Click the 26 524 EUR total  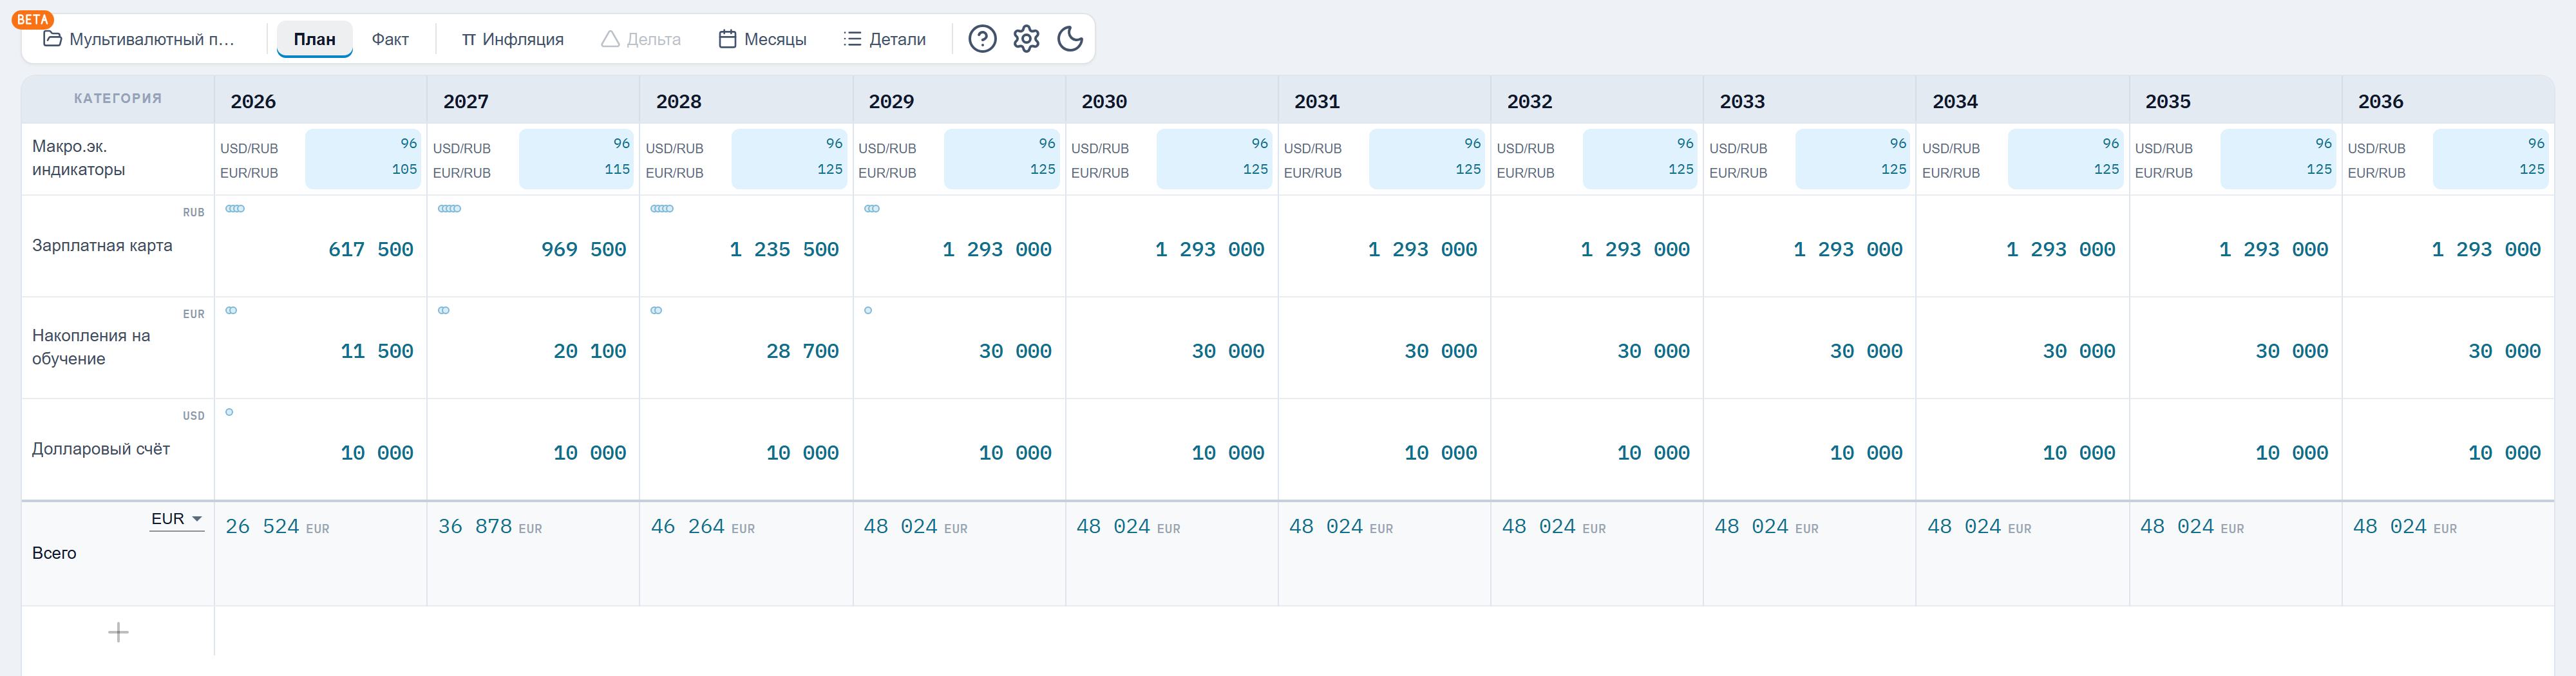(x=277, y=527)
